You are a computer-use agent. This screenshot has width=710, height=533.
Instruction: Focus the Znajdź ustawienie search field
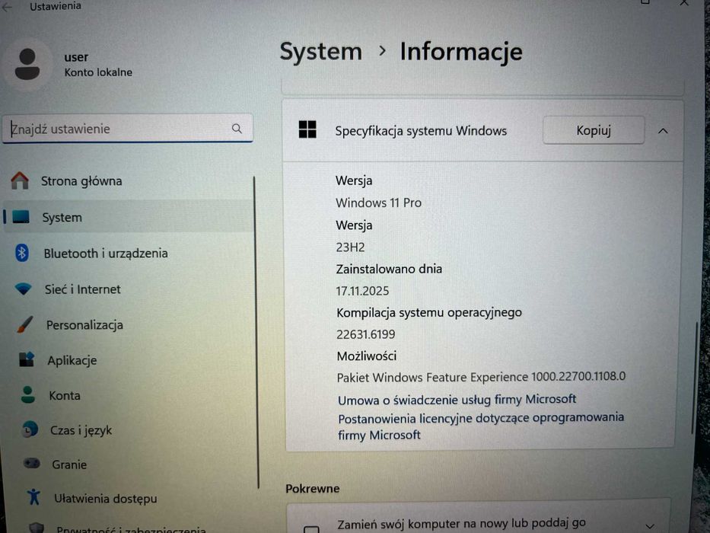click(128, 129)
